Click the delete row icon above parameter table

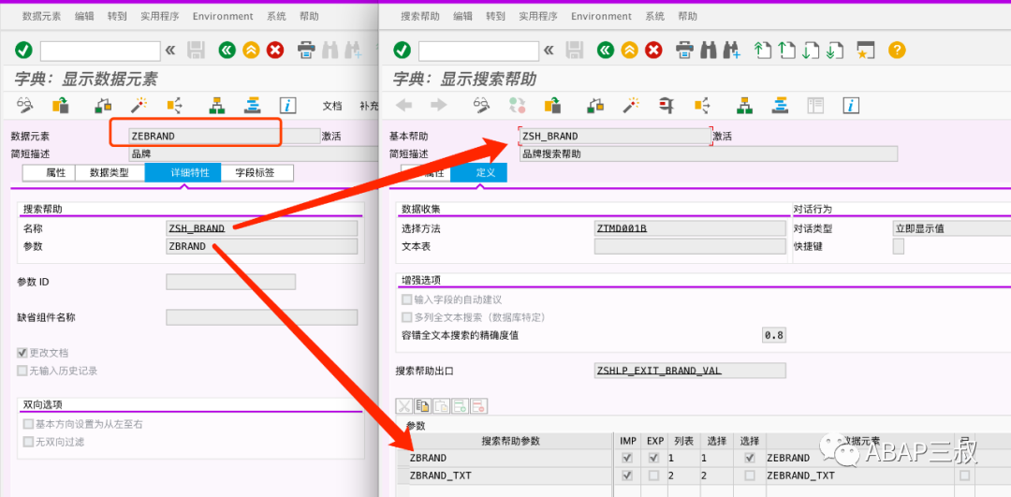478,405
